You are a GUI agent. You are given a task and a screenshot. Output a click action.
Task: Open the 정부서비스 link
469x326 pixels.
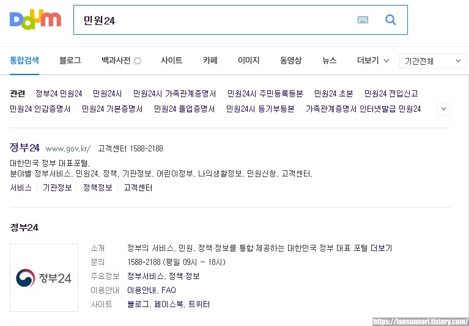click(x=146, y=276)
